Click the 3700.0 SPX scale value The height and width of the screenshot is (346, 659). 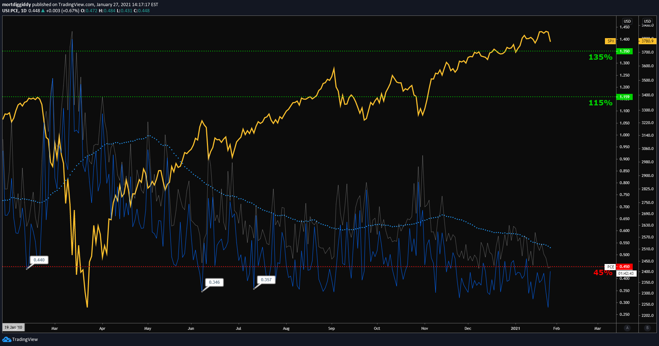tap(647, 52)
